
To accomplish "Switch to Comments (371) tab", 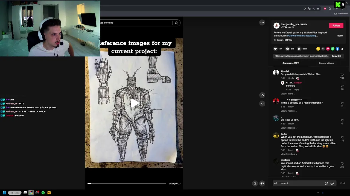I will [291, 63].
